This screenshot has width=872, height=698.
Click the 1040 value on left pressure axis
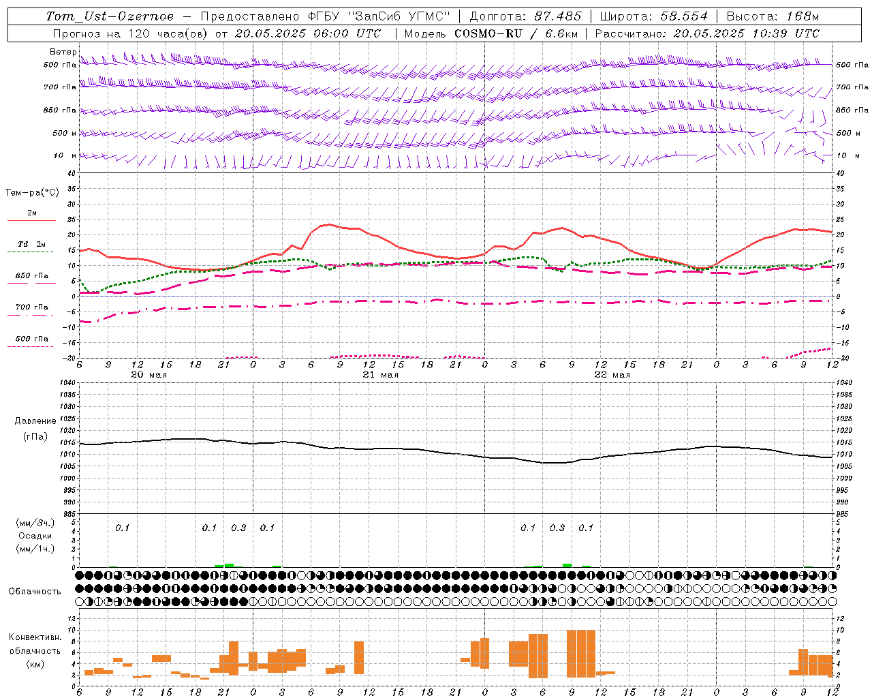point(68,383)
